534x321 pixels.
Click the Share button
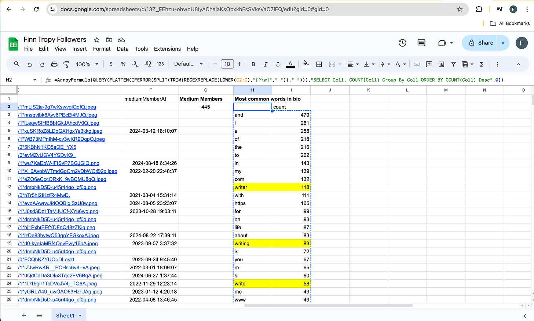479,43
